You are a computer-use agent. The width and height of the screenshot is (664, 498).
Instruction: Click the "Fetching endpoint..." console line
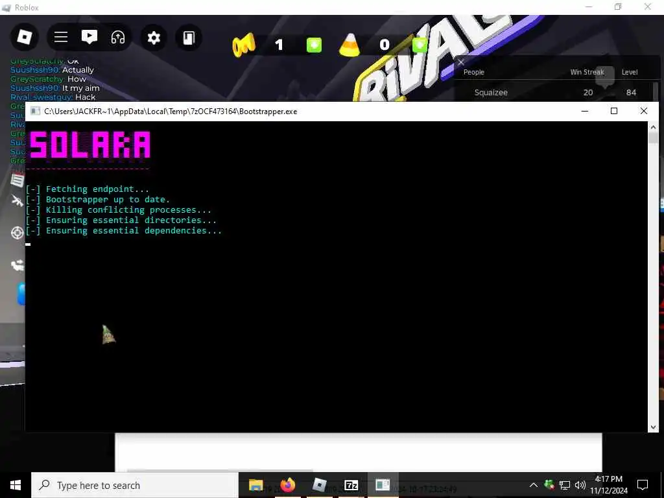[x=88, y=189]
